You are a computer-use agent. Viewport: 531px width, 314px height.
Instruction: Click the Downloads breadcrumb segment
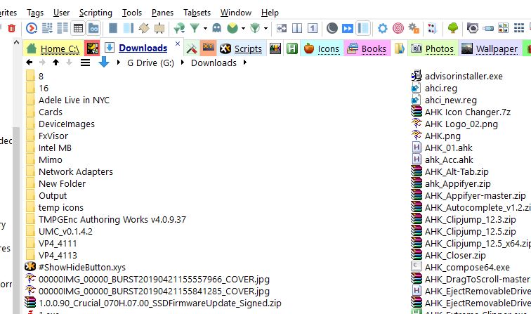tap(214, 63)
